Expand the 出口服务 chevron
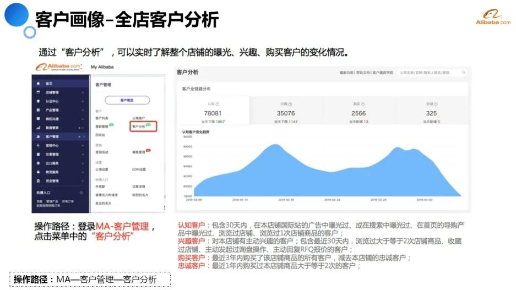 coord(83,163)
